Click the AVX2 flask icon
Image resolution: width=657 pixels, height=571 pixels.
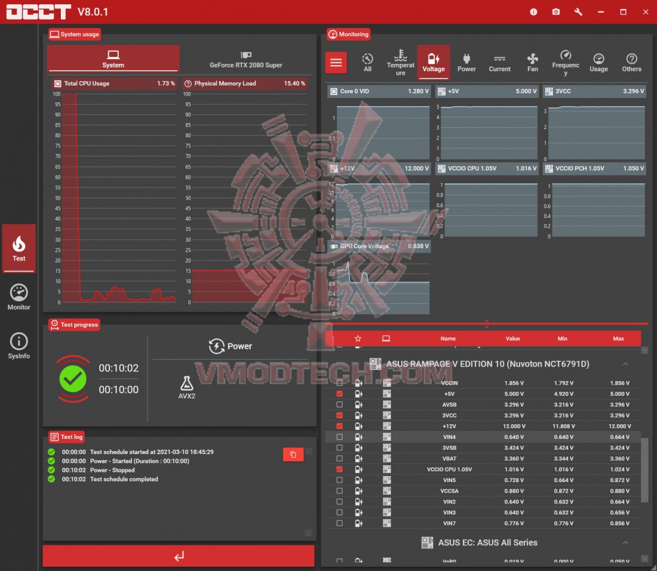(187, 383)
